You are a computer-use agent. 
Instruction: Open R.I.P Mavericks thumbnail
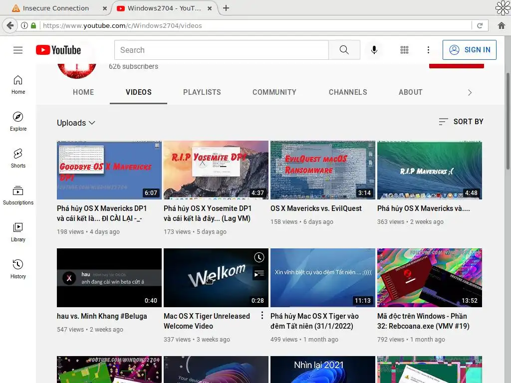coord(430,170)
